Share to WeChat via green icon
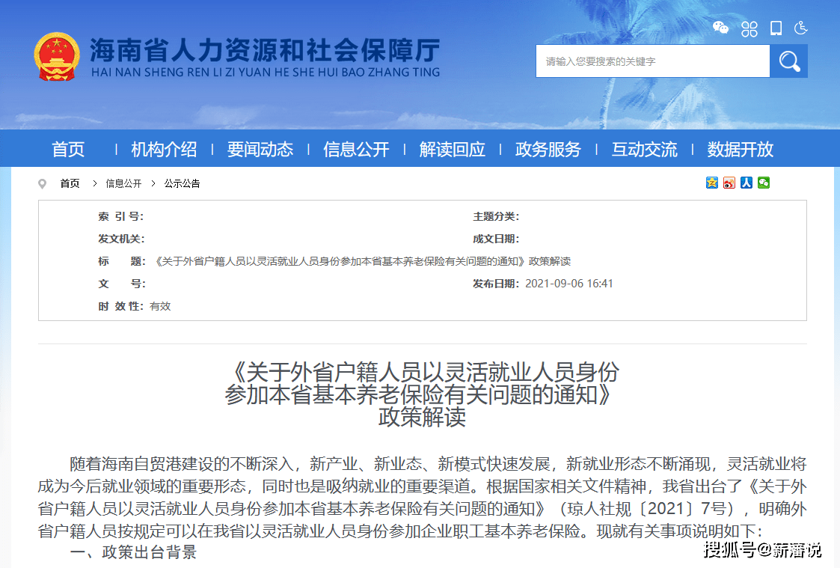The image size is (840, 568). [x=764, y=183]
